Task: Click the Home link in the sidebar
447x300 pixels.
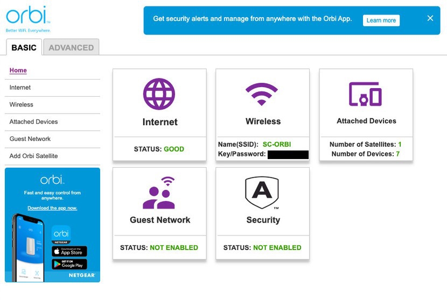Action: [x=18, y=70]
